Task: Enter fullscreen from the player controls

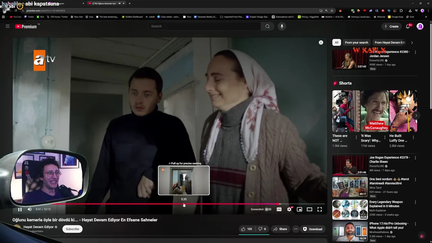Action: coord(320,209)
